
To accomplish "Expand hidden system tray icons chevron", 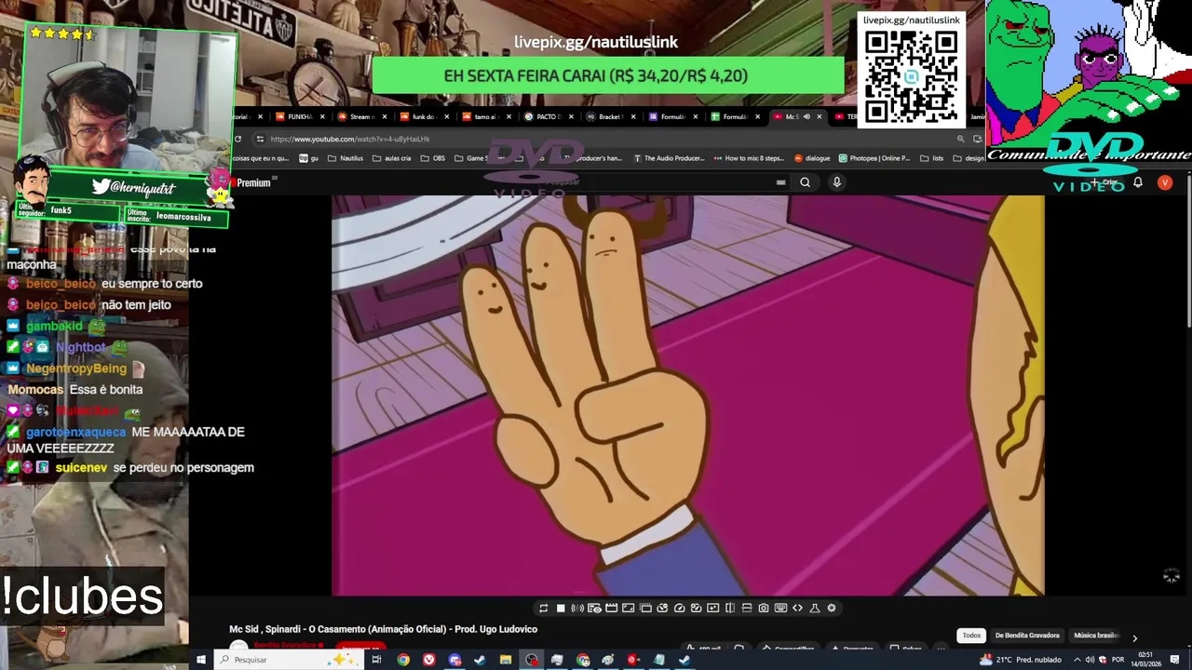I will (x=1076, y=660).
